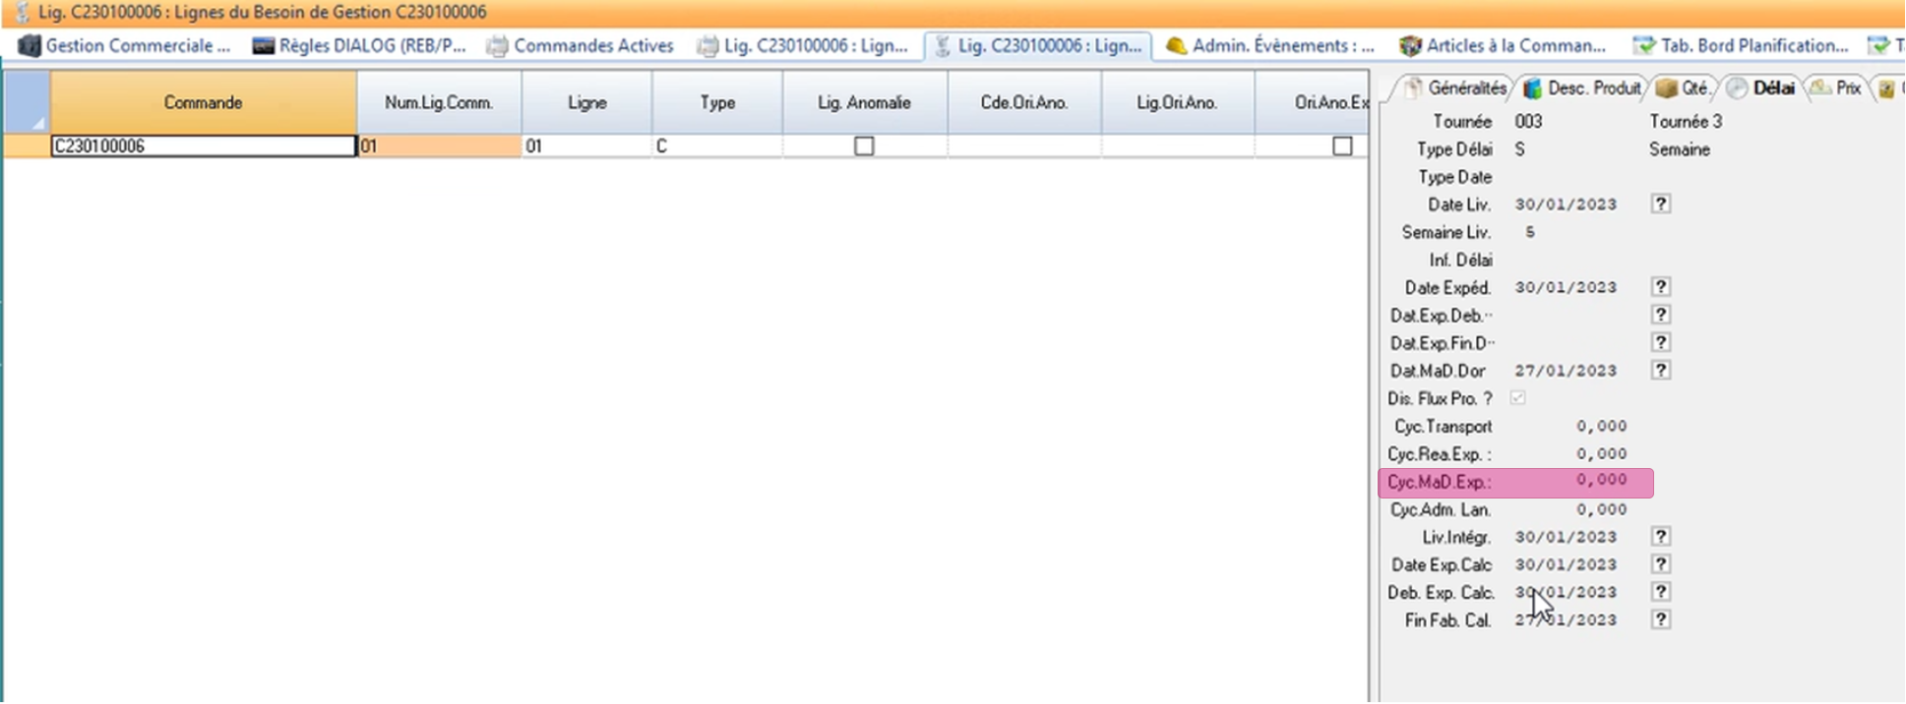Toggle the Ori.Ano.Ex checkbox in row
This screenshot has width=1906, height=704.
1342,147
